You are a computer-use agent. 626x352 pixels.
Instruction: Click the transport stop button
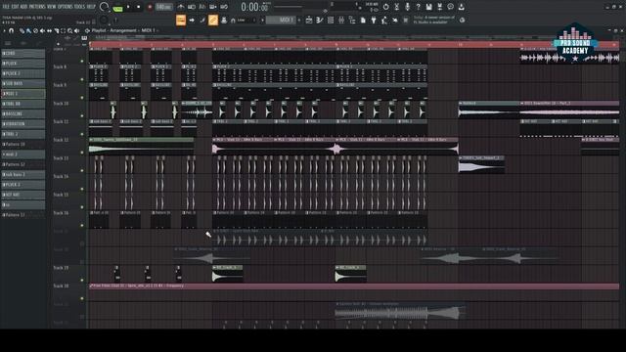[139, 7]
